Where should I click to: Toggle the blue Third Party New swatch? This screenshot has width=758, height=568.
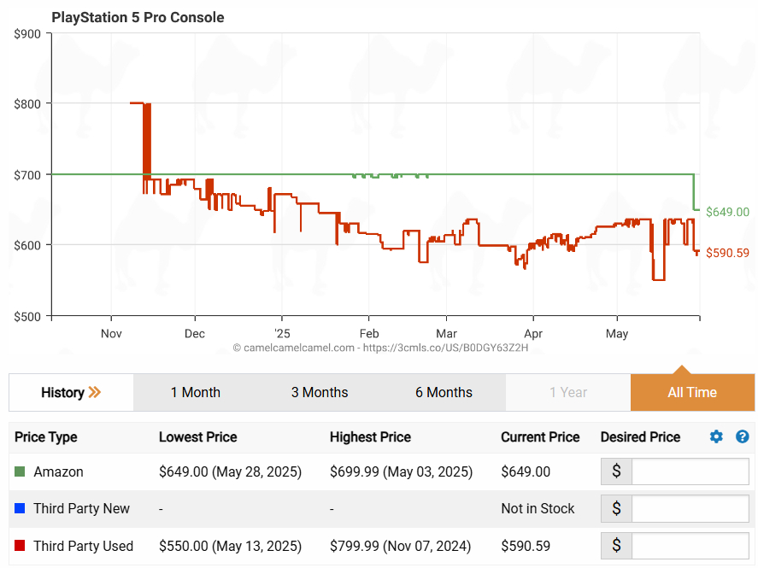[x=20, y=509]
